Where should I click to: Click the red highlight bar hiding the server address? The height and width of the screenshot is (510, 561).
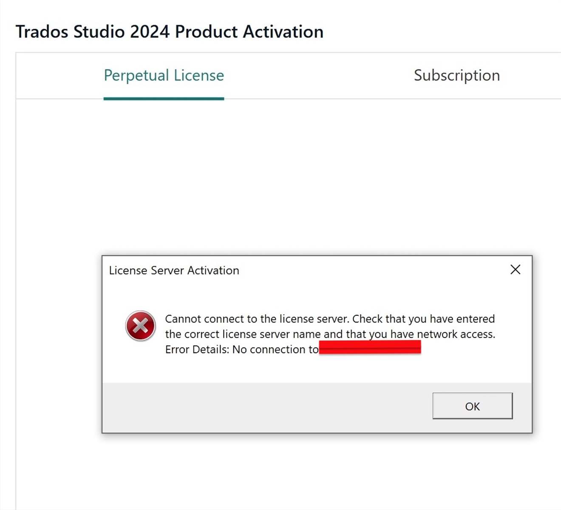pyautogui.click(x=370, y=347)
